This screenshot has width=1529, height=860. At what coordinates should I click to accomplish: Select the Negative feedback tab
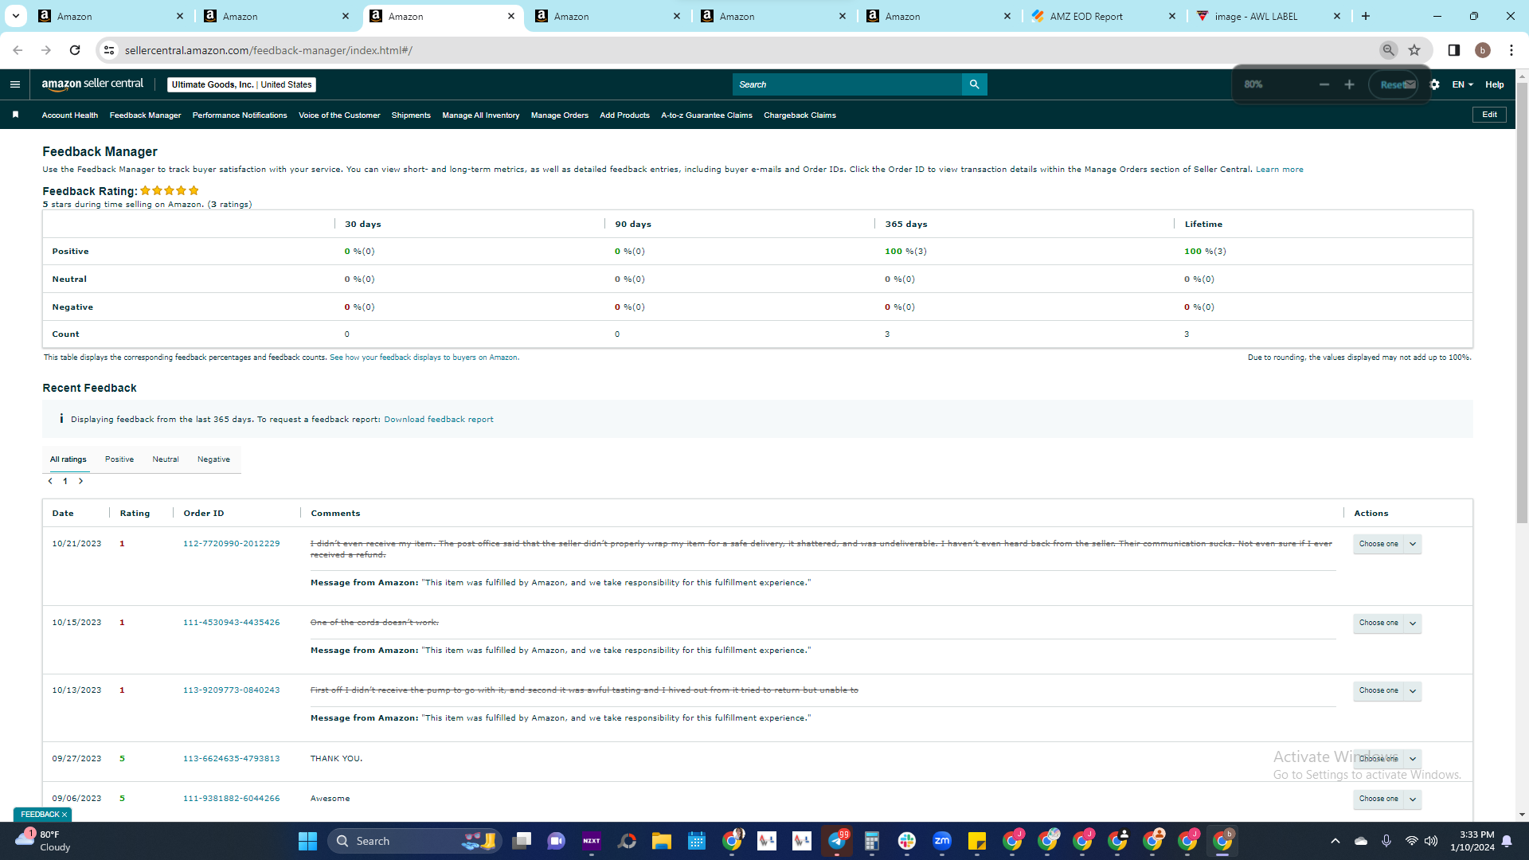213,459
